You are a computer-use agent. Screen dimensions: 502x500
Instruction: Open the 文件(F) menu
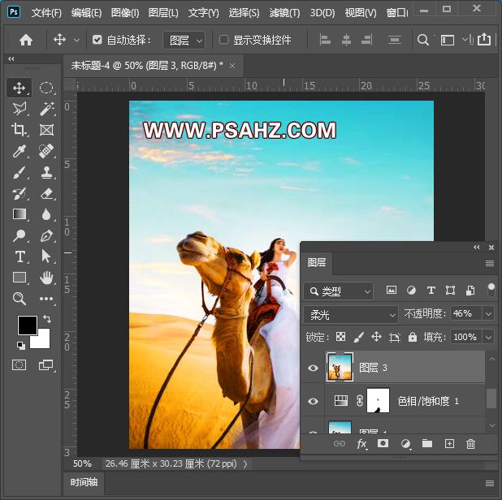click(x=46, y=13)
